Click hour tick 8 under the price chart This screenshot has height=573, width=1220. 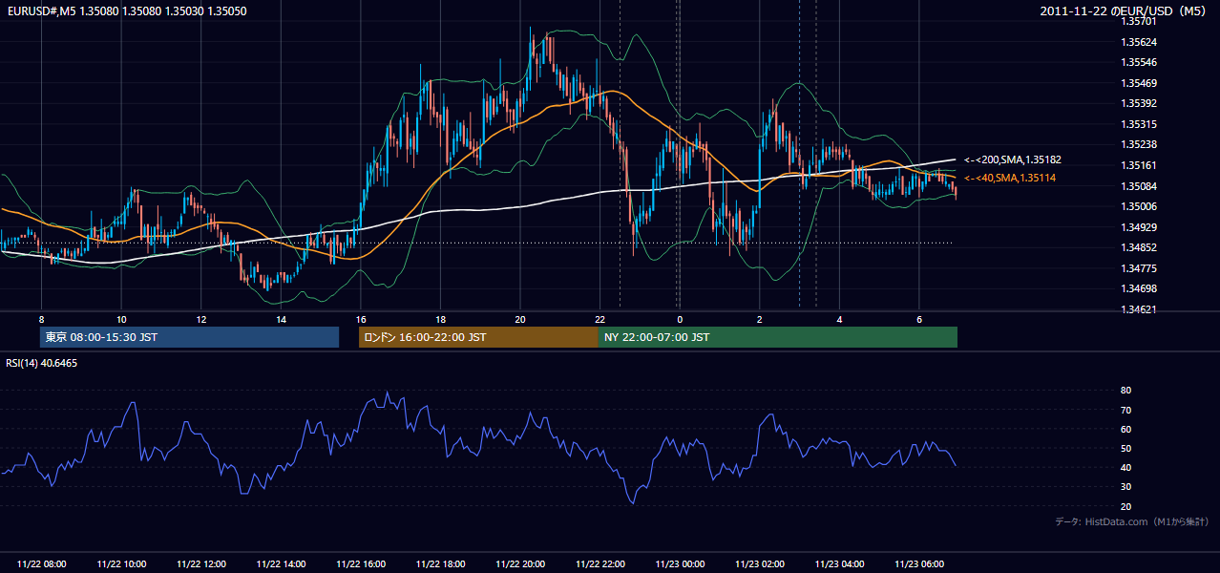click(42, 319)
